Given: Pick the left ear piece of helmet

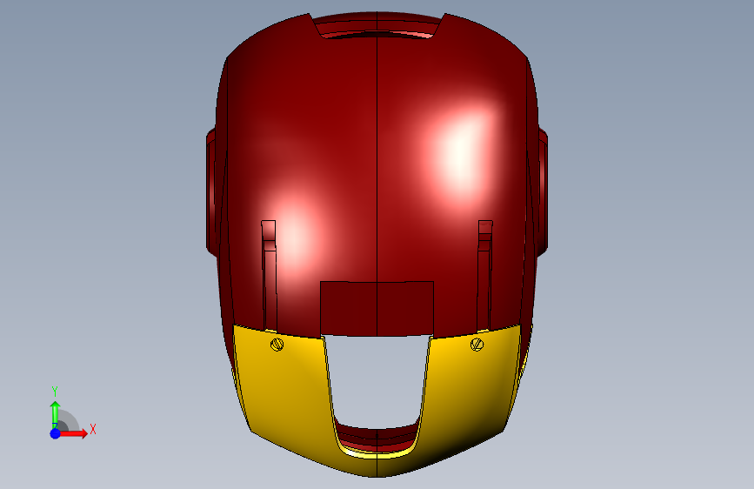Looking at the screenshot, I should coord(211,192).
